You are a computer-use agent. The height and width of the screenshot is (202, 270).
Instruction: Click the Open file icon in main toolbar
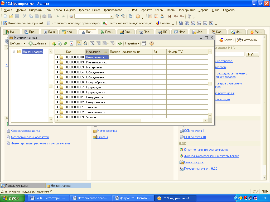pos(11,16)
